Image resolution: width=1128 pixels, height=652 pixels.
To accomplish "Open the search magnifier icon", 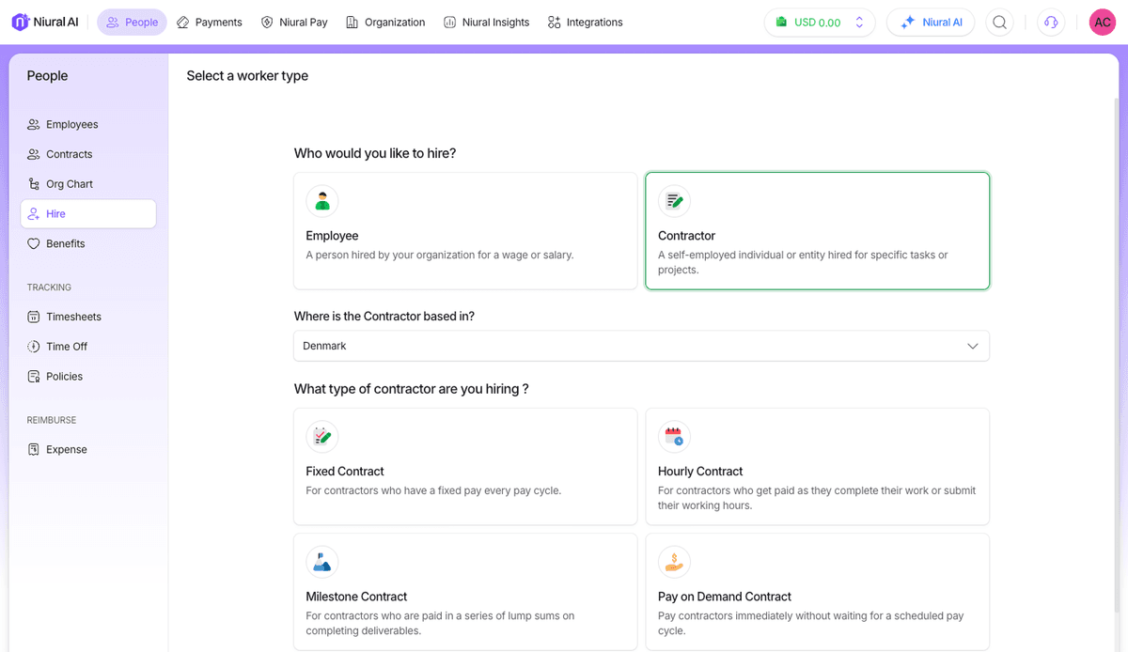I will [x=1000, y=23].
